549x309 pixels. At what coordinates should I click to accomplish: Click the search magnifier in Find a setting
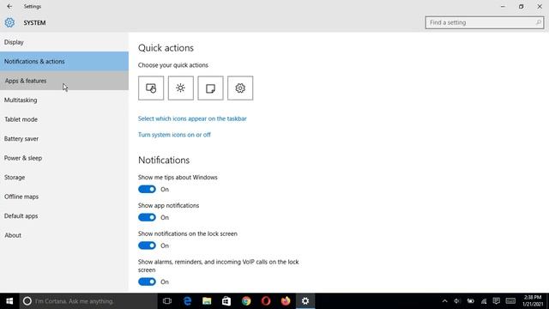pos(539,22)
